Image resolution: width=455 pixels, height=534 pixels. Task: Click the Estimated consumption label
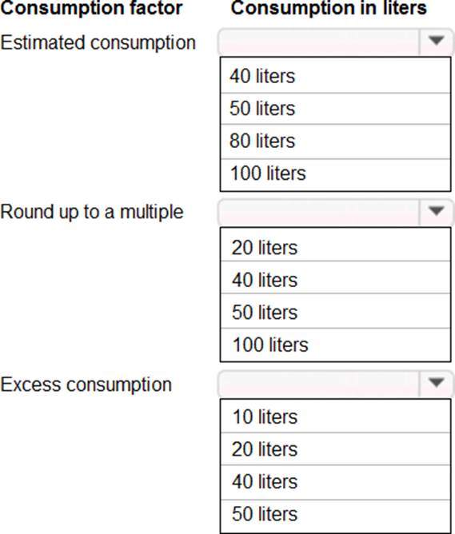coord(98,43)
